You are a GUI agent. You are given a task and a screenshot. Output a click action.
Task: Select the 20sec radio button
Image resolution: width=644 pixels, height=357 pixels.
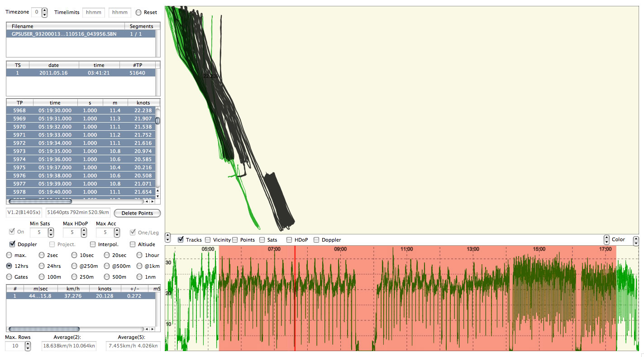click(107, 255)
